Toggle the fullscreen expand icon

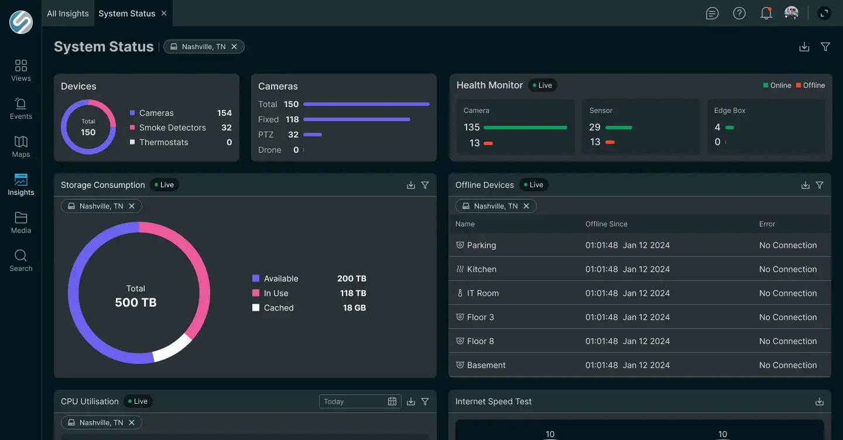(824, 13)
